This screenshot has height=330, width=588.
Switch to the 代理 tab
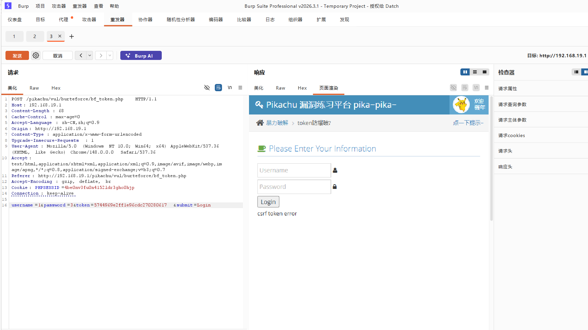click(63, 20)
